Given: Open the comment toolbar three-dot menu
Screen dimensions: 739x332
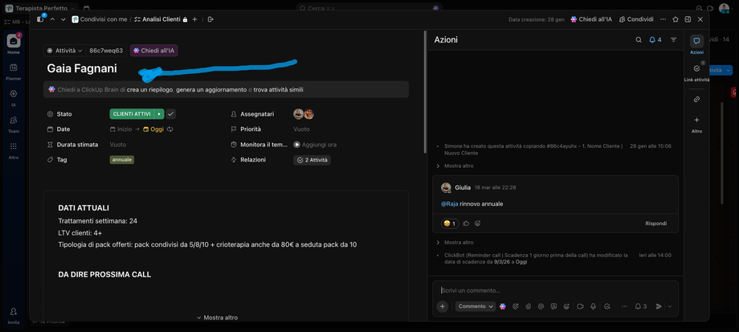Looking at the screenshot, I should click(x=624, y=306).
